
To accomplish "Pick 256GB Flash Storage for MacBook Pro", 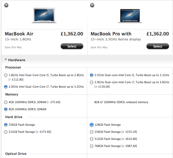I will point(92,132).
